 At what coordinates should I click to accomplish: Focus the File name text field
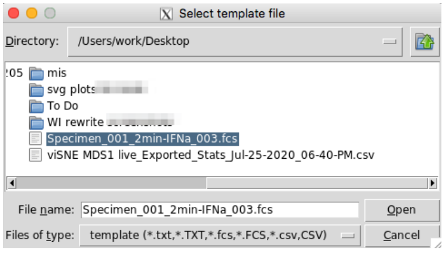(220, 210)
